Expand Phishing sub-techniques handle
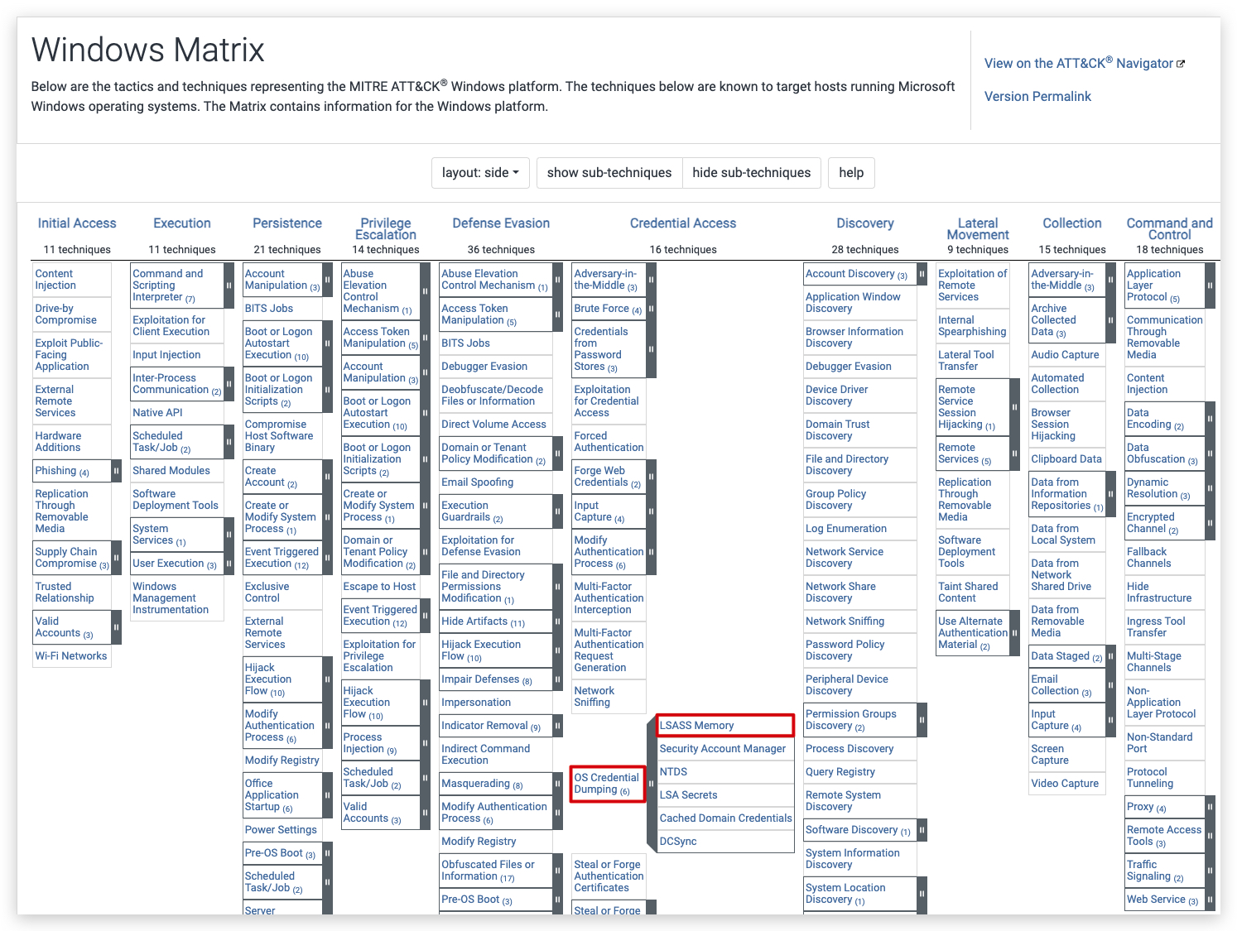This screenshot has height=931, width=1237. [116, 471]
